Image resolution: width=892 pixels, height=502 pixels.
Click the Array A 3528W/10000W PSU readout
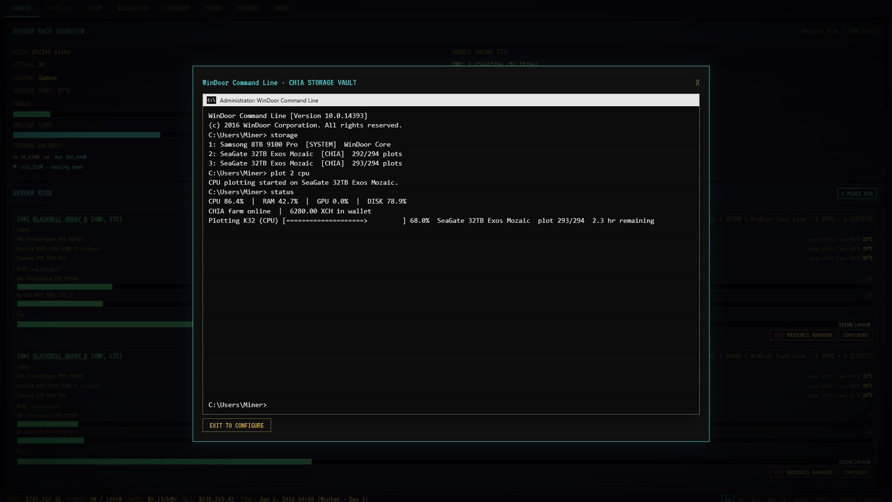(854, 325)
